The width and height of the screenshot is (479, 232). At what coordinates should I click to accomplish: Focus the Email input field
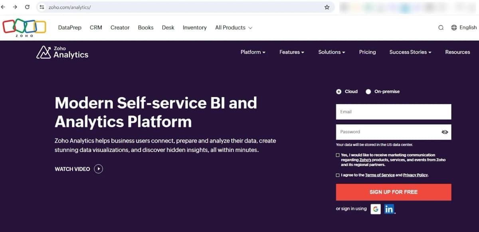click(x=394, y=112)
